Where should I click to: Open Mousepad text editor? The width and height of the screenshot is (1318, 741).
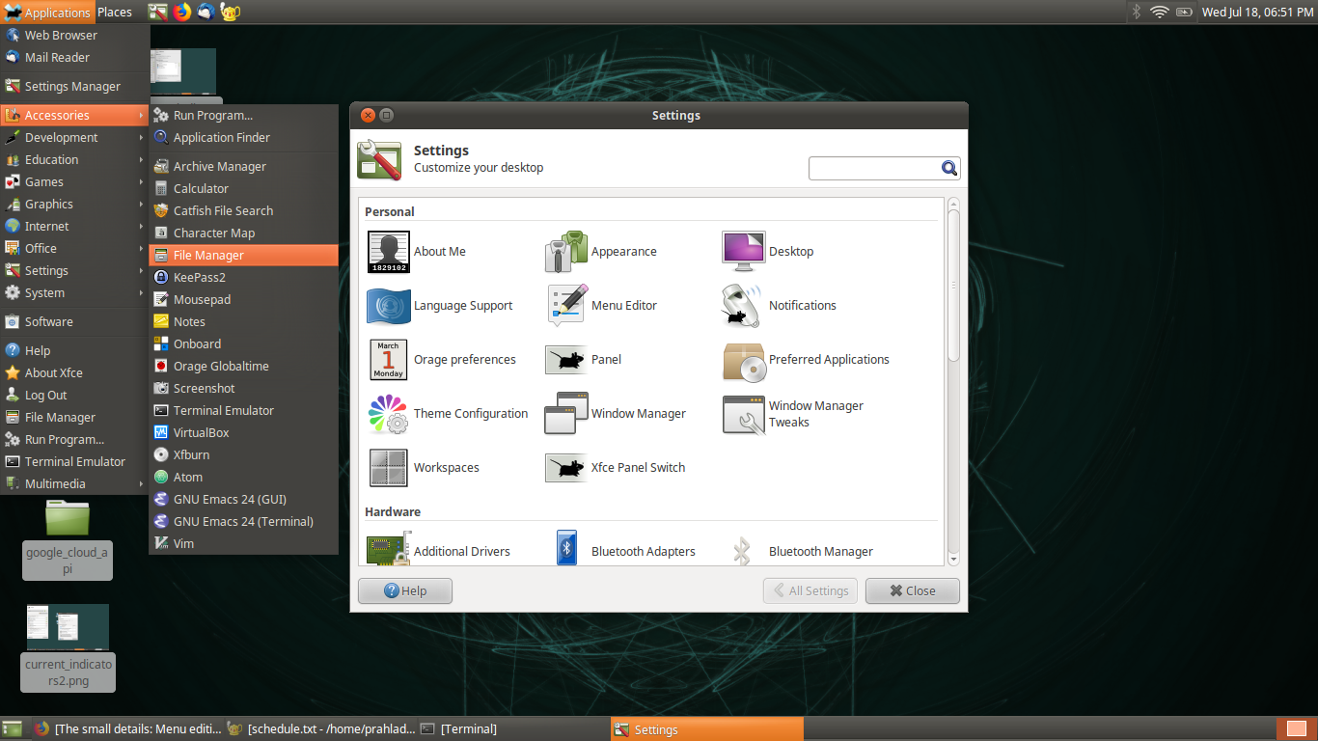tap(244, 299)
